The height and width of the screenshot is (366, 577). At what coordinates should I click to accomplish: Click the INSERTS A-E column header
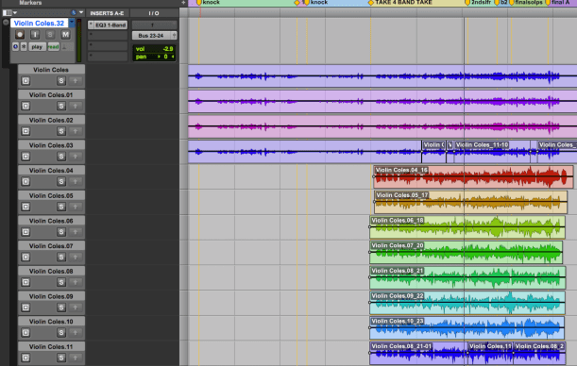click(x=107, y=13)
